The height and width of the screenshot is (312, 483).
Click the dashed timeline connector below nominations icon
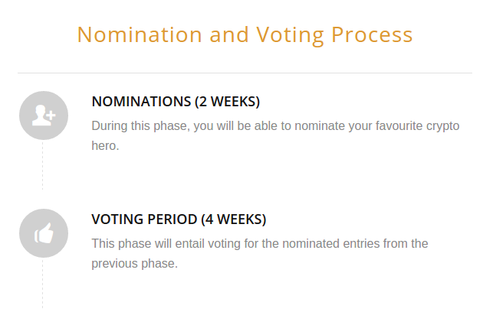pos(42,166)
